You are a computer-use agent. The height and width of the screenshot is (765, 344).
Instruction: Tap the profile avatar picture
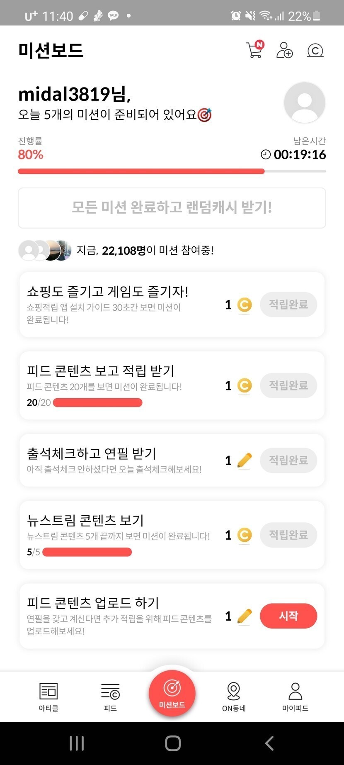304,102
